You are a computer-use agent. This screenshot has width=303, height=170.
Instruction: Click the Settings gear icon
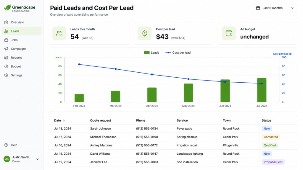[6, 75]
